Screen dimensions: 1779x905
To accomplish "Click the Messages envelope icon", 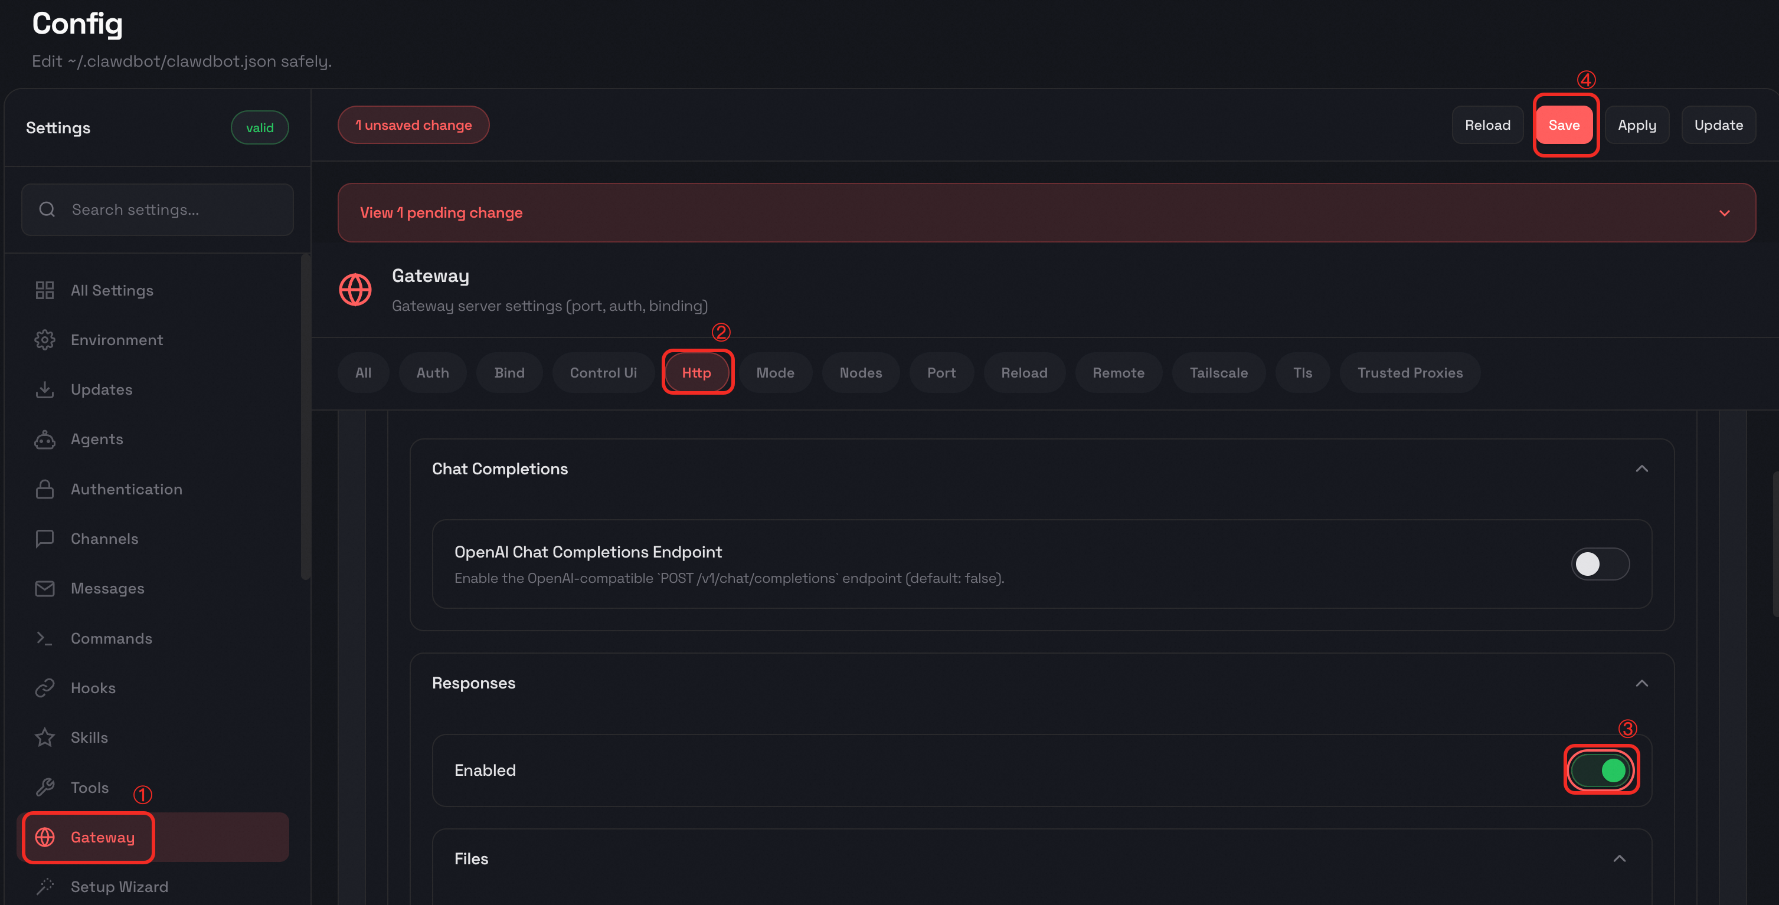I will tap(45, 588).
